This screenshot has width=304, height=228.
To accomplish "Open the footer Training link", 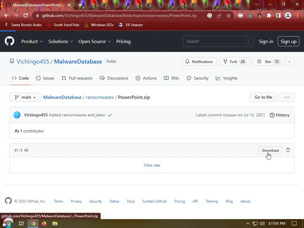I will click(x=212, y=201).
